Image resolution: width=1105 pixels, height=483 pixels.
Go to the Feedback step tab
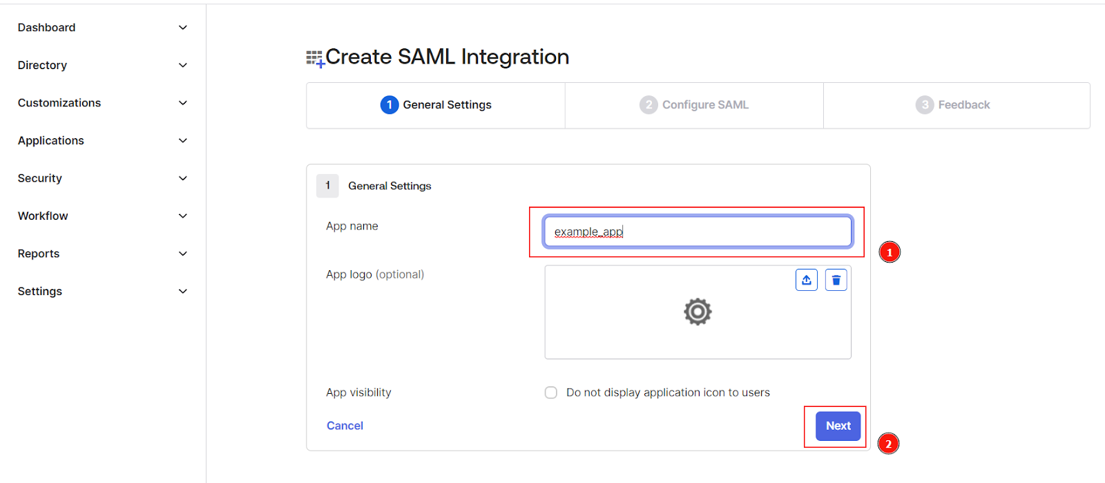963,105
